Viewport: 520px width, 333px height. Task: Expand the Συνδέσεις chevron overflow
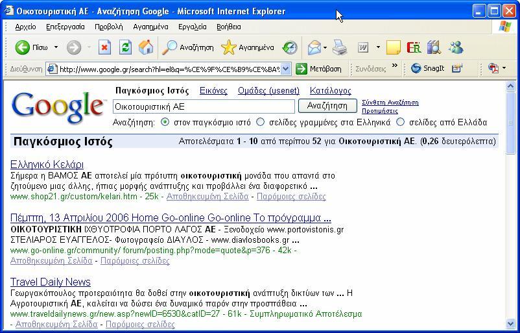pyautogui.click(x=394, y=65)
